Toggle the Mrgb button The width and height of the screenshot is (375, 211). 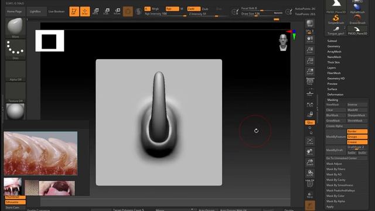[x=155, y=9]
